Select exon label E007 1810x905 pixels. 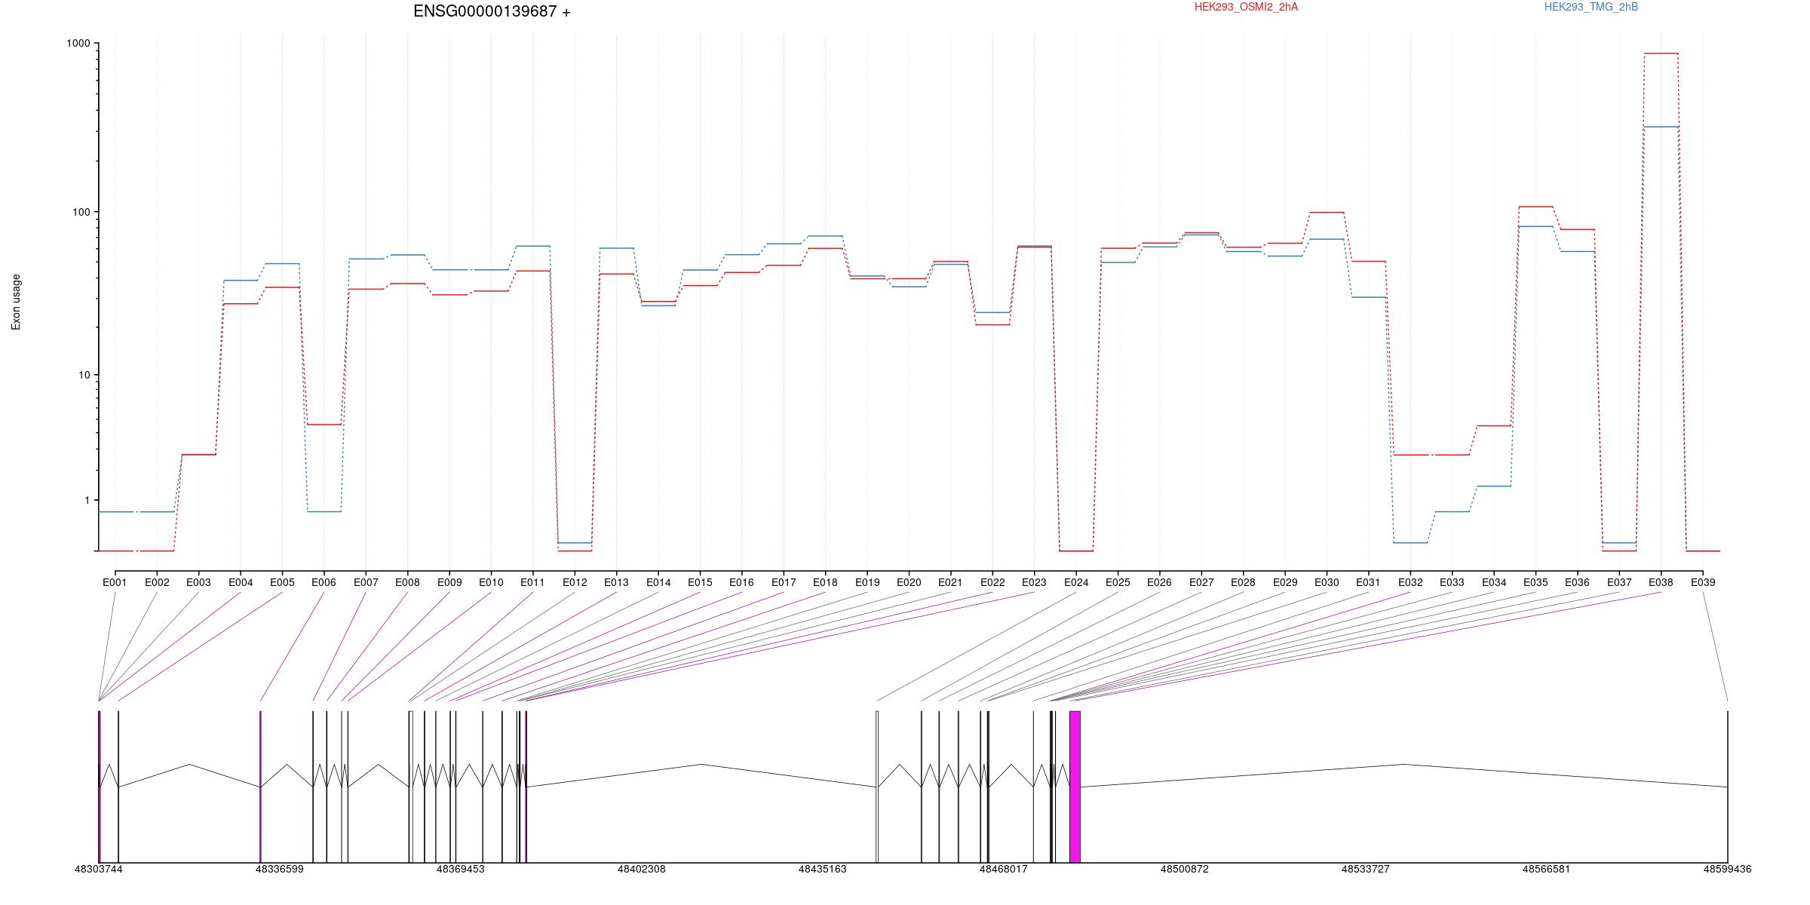[366, 582]
